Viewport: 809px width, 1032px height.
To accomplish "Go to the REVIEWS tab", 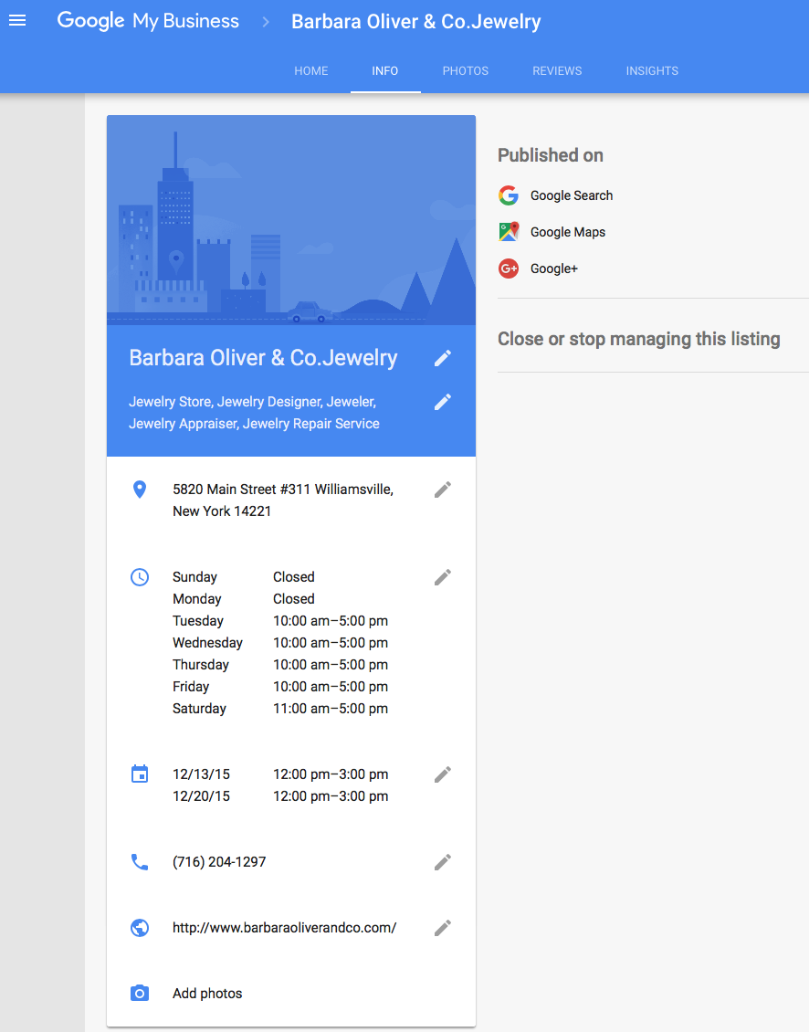I will 557,71.
